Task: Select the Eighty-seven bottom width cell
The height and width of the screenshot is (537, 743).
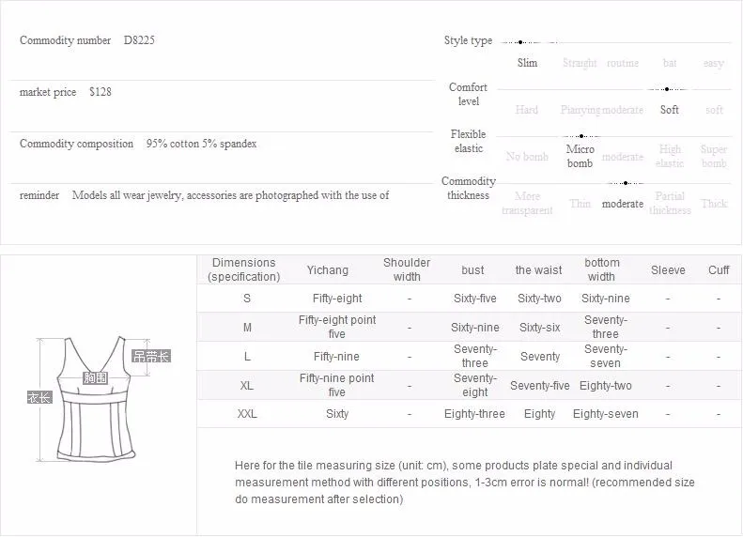Action: [606, 414]
